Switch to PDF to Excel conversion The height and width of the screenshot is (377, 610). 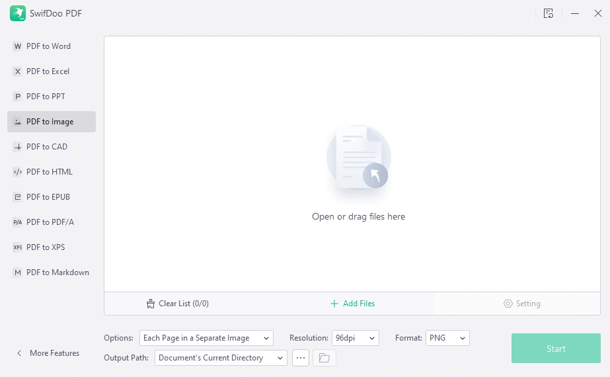(52, 71)
